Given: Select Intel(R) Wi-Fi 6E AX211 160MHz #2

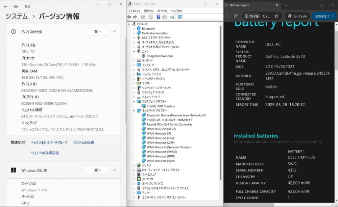Looking at the screenshot, I should click(169, 120).
